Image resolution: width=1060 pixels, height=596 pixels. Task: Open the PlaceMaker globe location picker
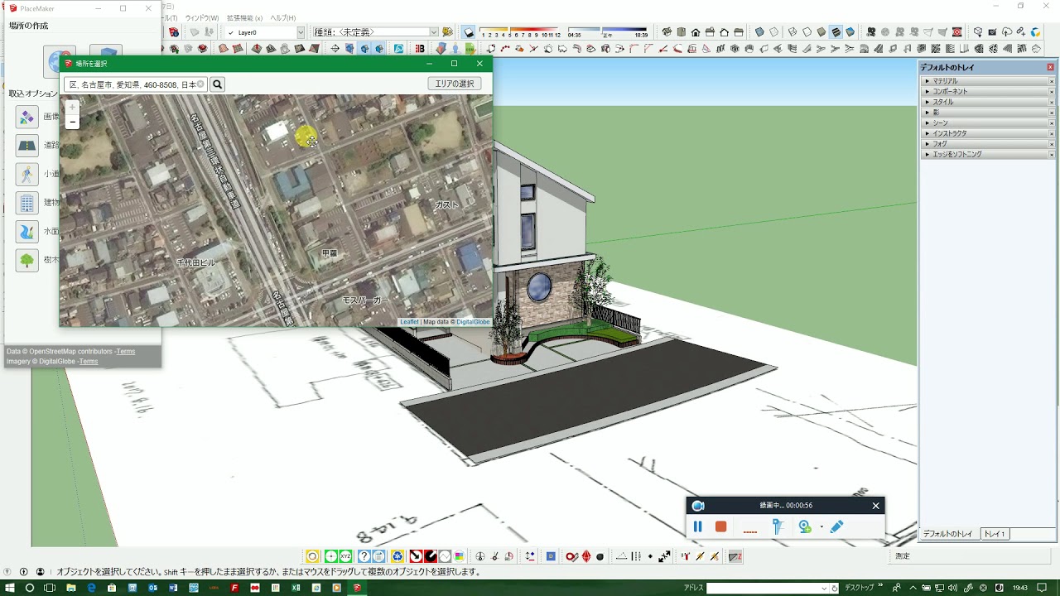[60, 60]
